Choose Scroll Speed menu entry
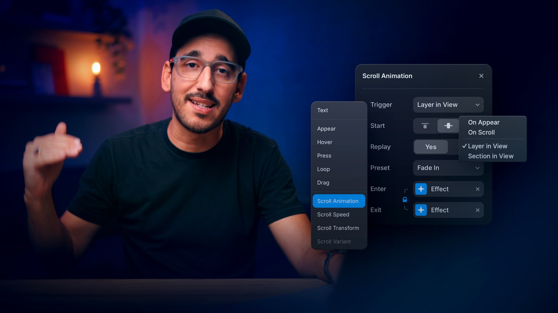Screen dimensions: 558x313 point(333,214)
